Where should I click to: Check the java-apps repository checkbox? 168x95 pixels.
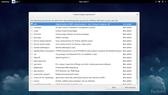(x=32, y=37)
